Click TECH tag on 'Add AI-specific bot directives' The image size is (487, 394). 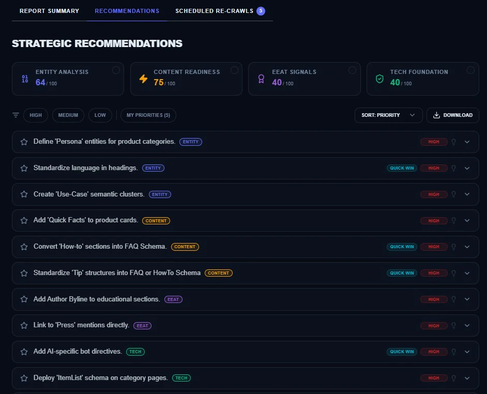coord(135,352)
